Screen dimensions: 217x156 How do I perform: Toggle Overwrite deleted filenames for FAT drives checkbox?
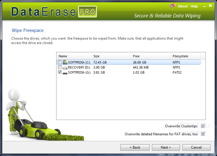[x=203, y=134]
